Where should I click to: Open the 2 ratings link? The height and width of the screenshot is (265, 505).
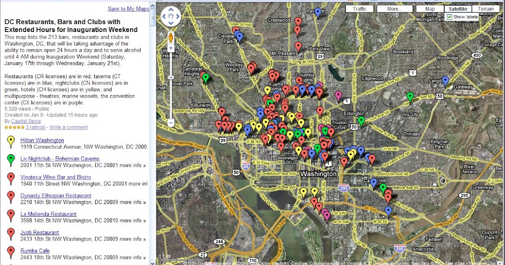(35, 127)
